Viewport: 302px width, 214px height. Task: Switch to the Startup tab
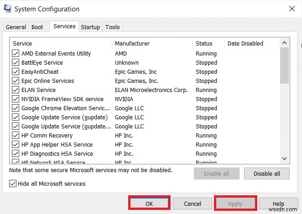pos(90,27)
